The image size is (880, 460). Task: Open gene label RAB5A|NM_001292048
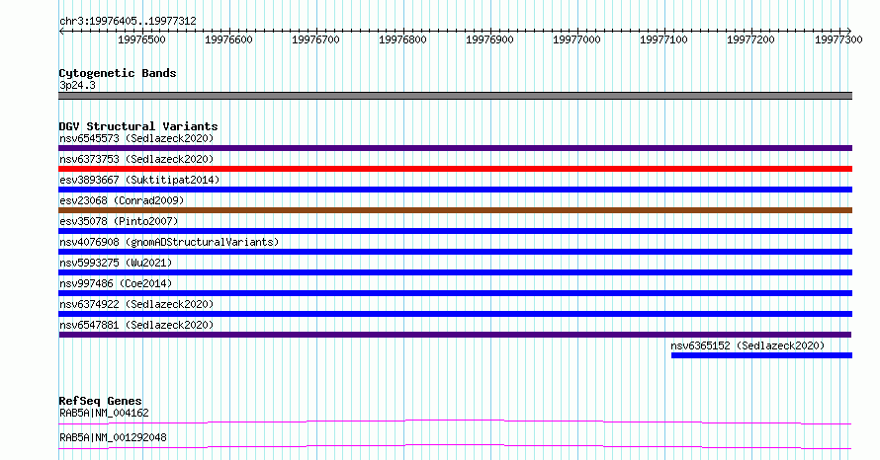pos(113,437)
